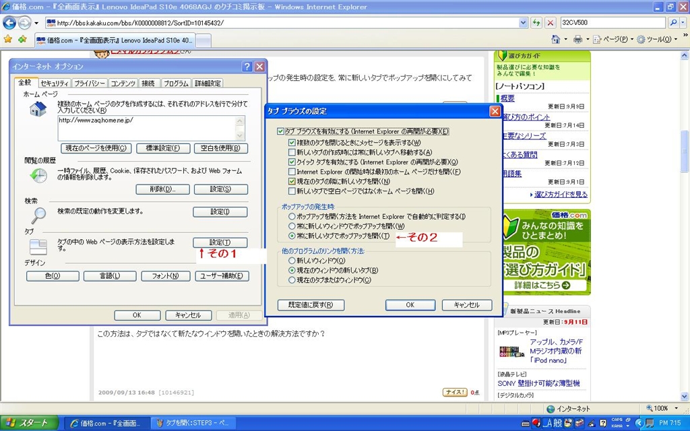Click the browsing history Delete 削除(D) button

163,189
